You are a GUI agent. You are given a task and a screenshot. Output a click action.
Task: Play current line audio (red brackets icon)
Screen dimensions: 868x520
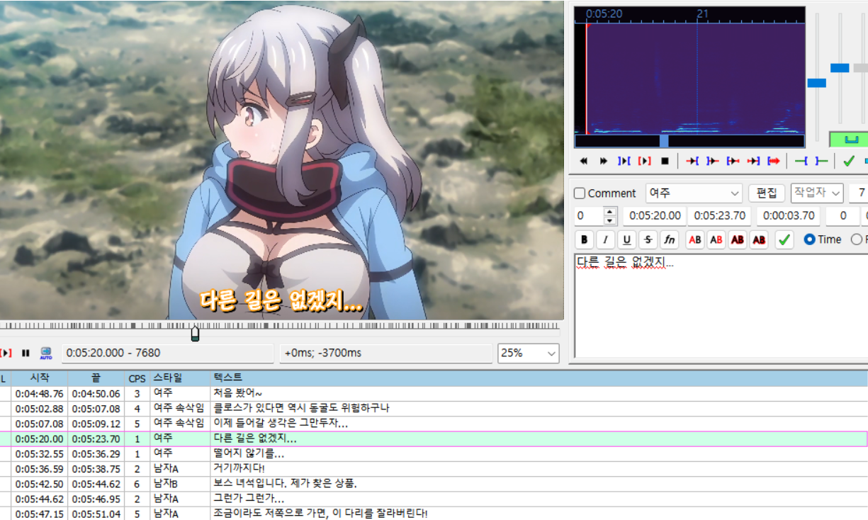pos(645,161)
